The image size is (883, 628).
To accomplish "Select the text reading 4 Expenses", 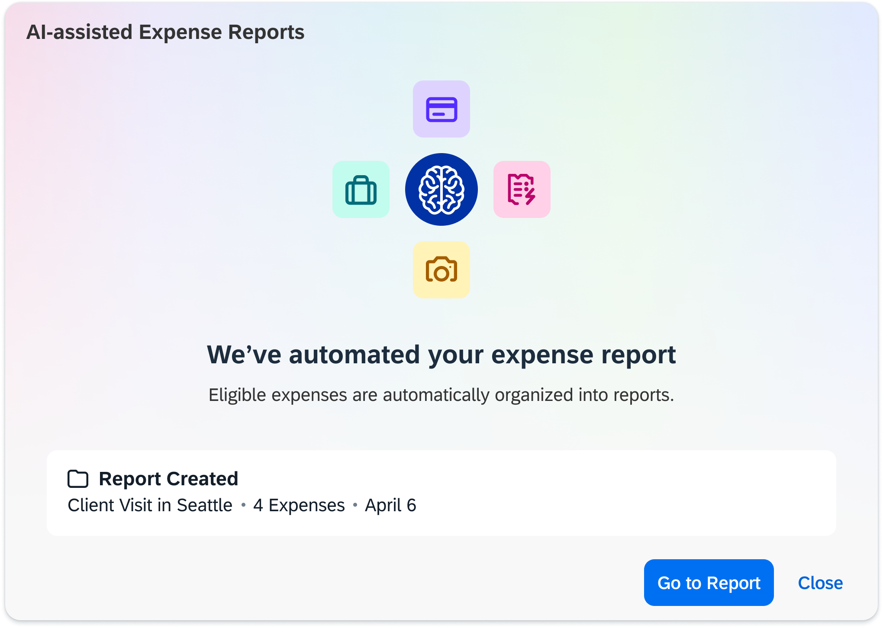I will [298, 505].
